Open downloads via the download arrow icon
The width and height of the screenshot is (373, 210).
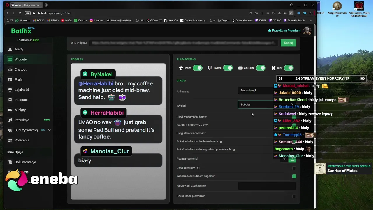[279, 13]
